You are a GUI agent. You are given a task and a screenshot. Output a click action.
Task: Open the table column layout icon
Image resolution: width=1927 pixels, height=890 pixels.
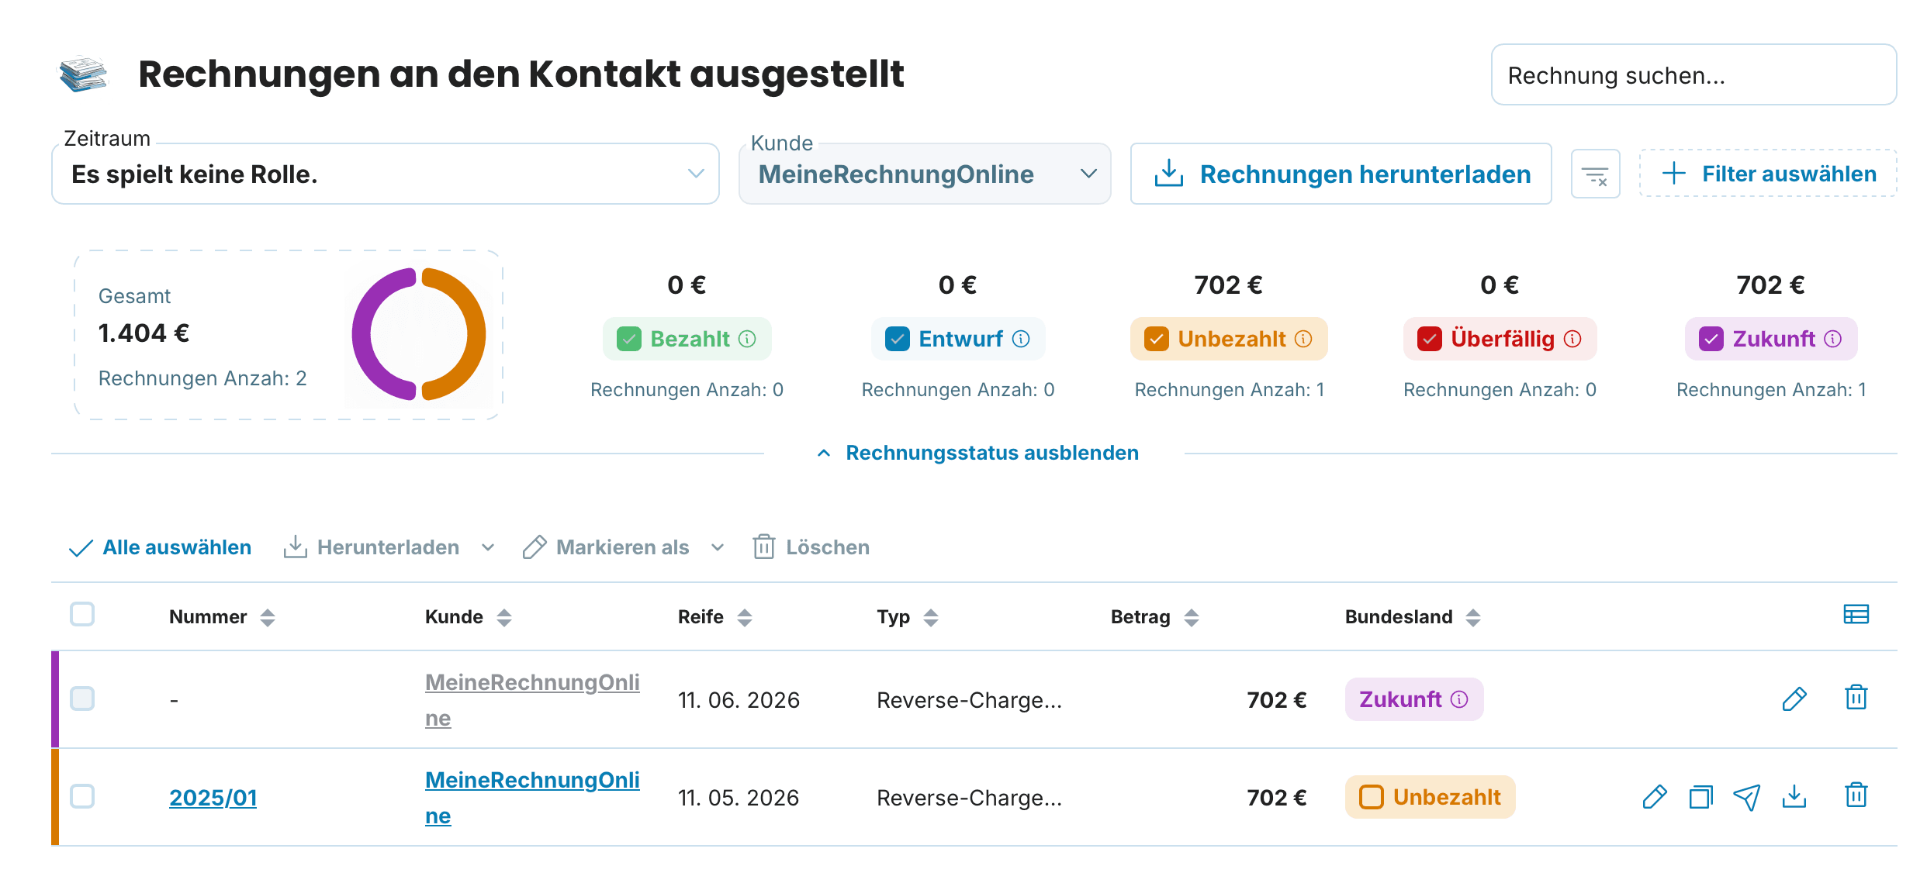tap(1856, 614)
